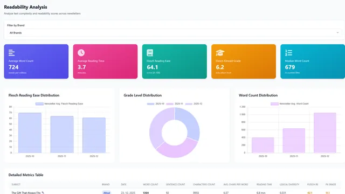Click the Avg. Chars Per Word column header

tap(236, 184)
